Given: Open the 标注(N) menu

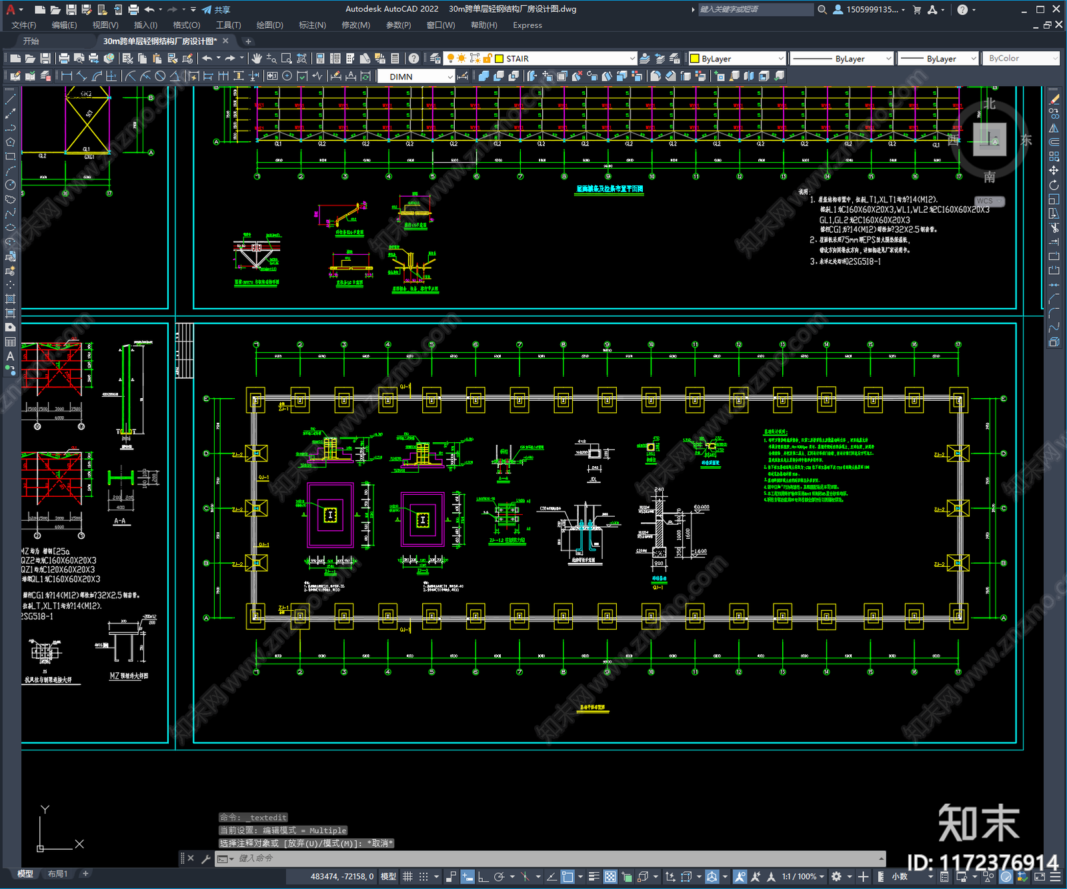Looking at the screenshot, I should tap(312, 25).
